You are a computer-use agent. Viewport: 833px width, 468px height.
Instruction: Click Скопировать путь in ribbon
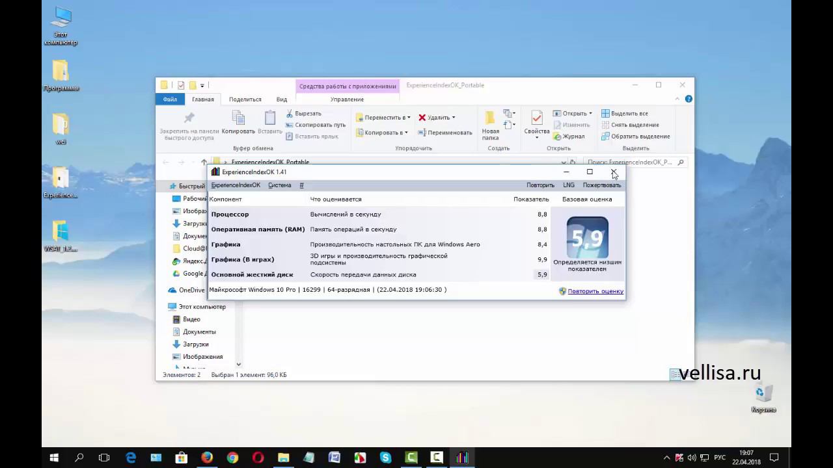(x=316, y=125)
